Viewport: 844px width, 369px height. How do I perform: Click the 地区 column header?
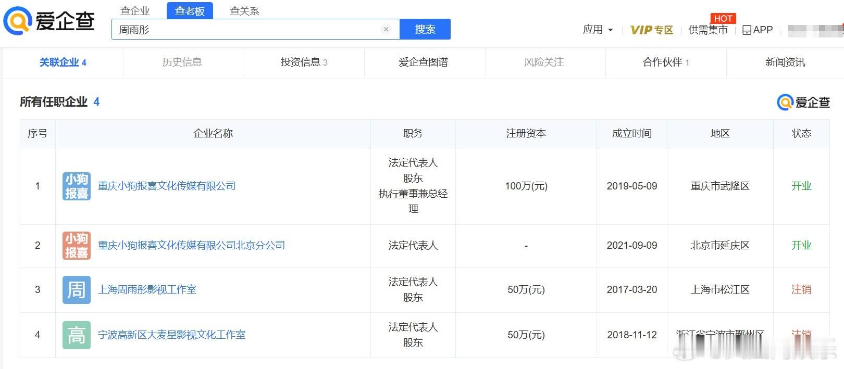tap(720, 134)
